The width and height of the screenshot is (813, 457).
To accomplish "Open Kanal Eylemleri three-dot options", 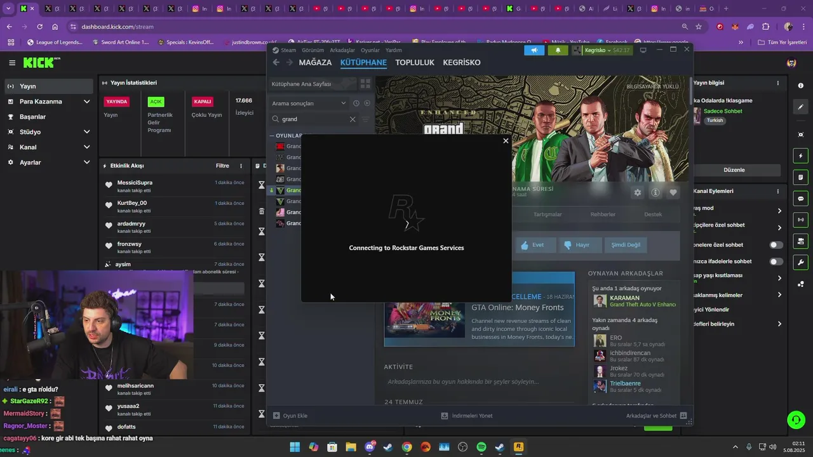I will click(x=777, y=191).
